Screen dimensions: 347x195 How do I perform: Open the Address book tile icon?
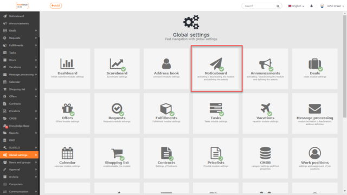click(166, 64)
